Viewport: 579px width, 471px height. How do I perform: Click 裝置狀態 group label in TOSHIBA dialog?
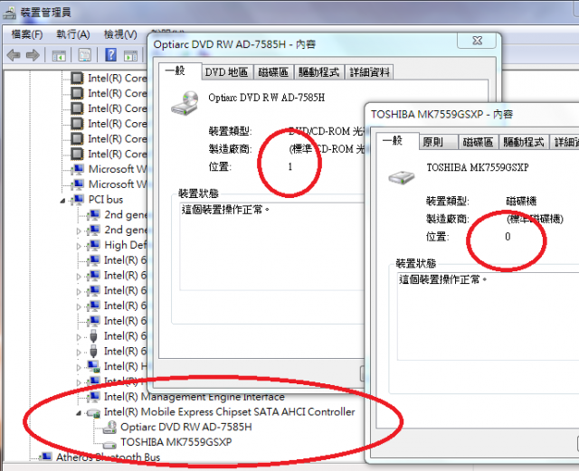pyautogui.click(x=416, y=264)
